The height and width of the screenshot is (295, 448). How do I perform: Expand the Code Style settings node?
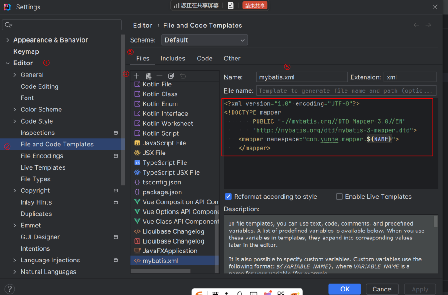pos(15,121)
